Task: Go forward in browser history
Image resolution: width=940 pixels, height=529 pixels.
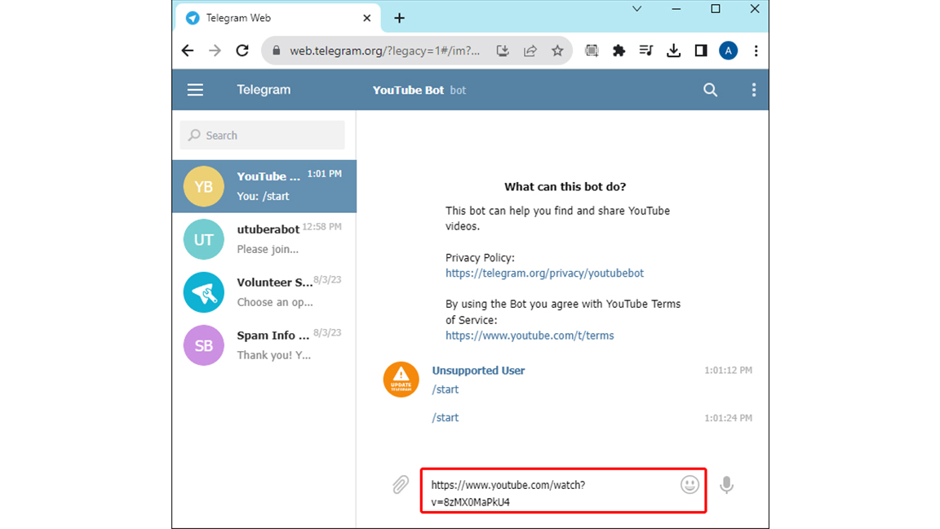Action: click(x=215, y=51)
